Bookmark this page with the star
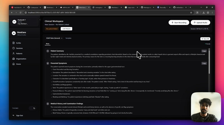This screenshot has height=125, width=224. point(191,13)
